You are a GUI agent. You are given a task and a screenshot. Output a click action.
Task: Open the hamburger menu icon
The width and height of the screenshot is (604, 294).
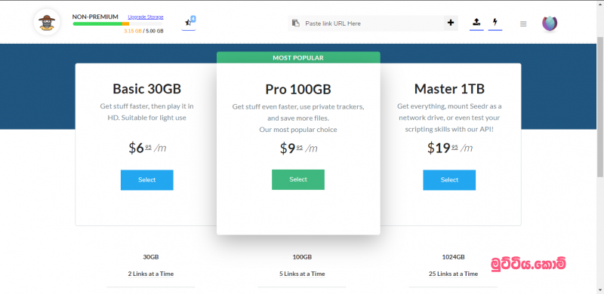(523, 24)
